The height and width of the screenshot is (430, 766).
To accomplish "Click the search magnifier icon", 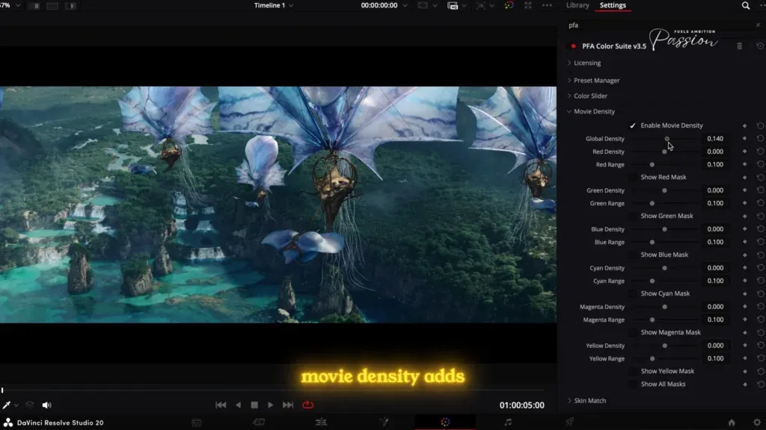I will click(x=746, y=5).
